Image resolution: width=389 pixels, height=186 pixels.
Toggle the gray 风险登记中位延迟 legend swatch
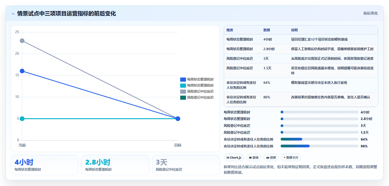(x=183, y=91)
